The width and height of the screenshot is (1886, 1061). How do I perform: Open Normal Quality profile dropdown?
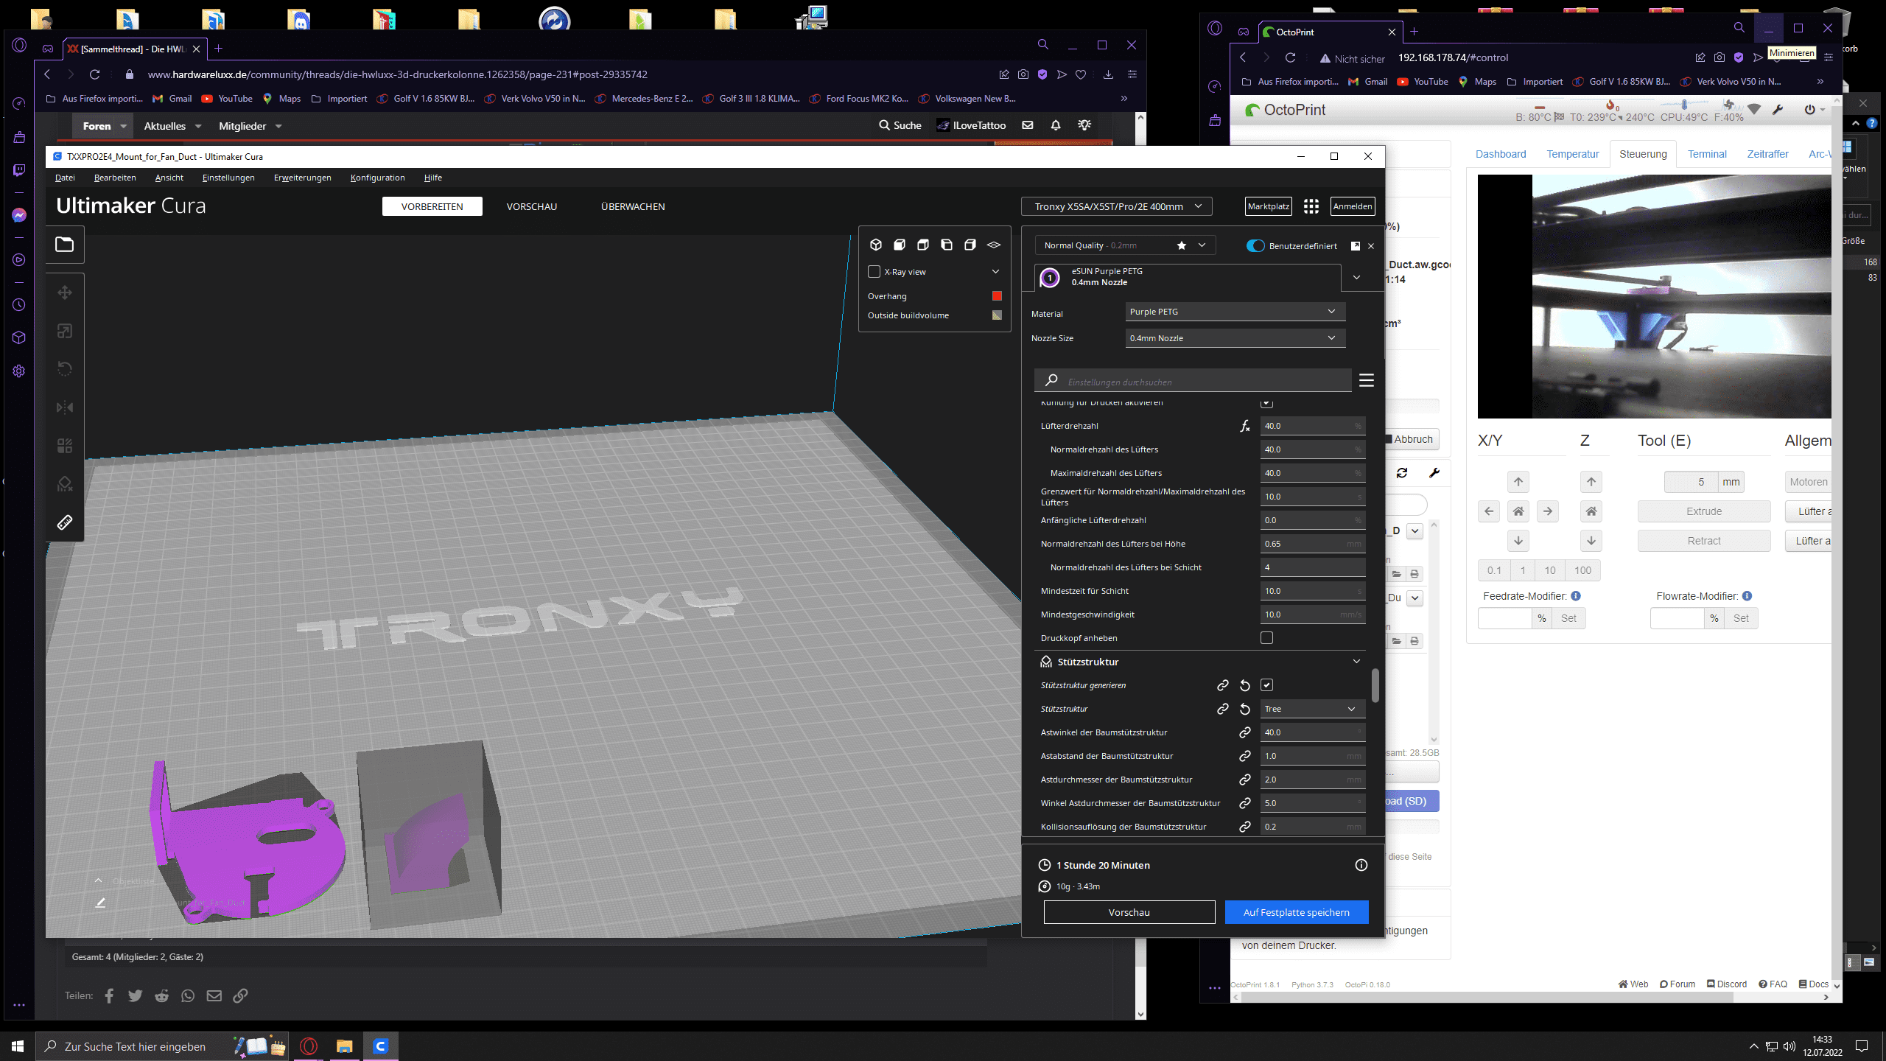tap(1125, 245)
